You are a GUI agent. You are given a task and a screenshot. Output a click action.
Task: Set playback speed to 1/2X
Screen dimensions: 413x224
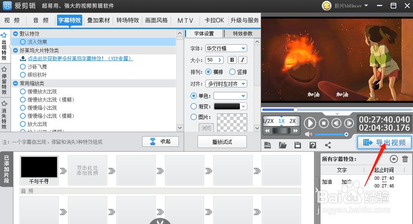[x=268, y=121]
